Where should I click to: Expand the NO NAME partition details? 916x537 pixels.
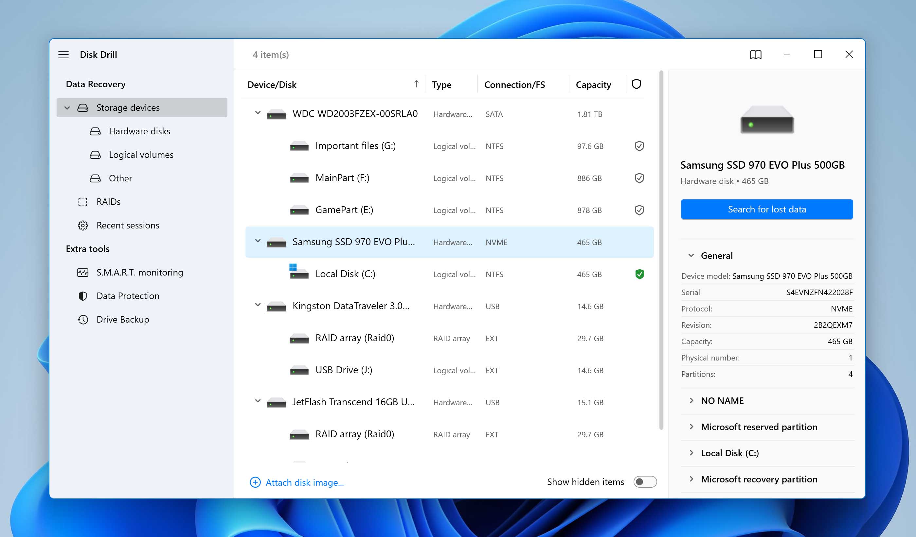click(x=691, y=400)
